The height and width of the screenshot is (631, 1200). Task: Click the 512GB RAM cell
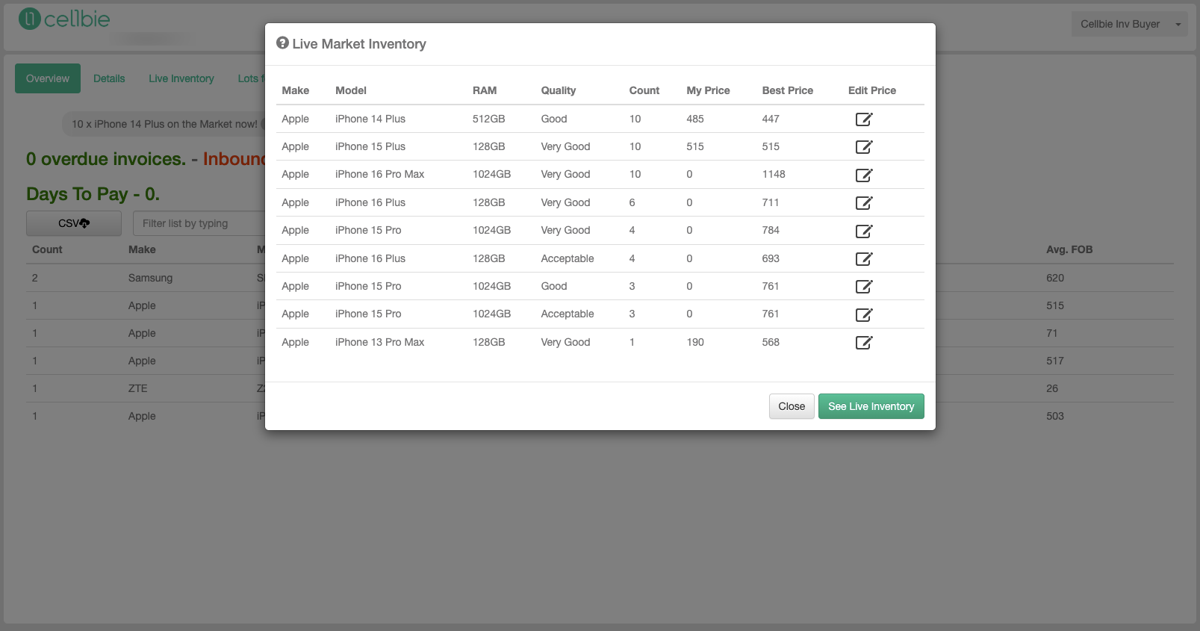tap(488, 119)
